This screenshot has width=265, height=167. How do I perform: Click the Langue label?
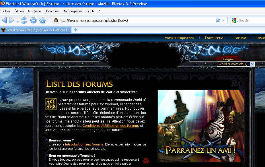228,59
